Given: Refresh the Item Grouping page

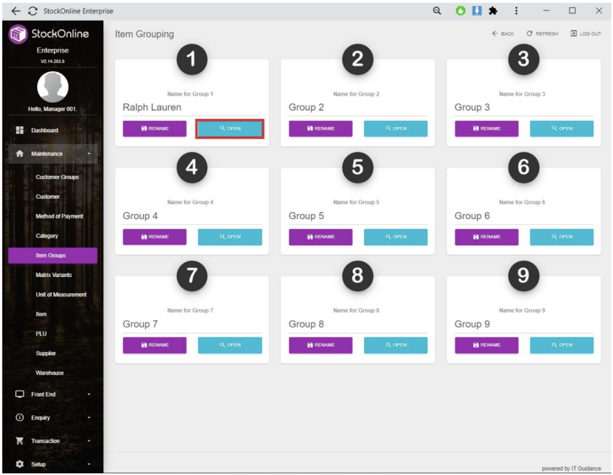Looking at the screenshot, I should 542,34.
